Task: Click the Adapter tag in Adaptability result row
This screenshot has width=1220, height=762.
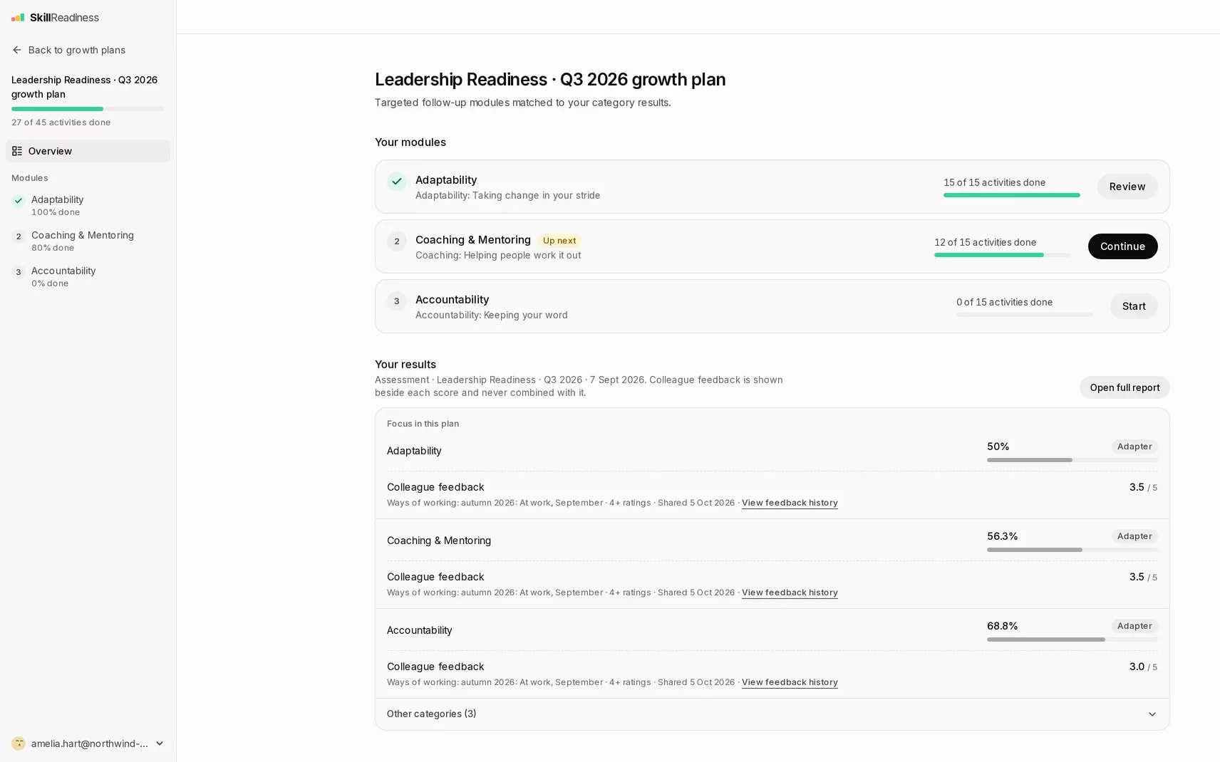Action: coord(1134,447)
